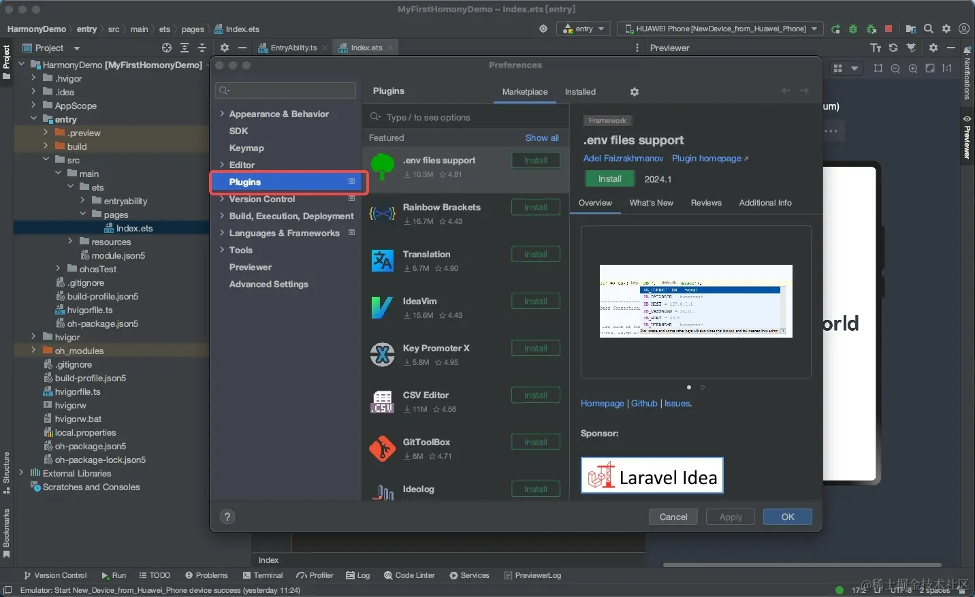The image size is (975, 597).
Task: Expand External Libraries node
Action: coord(21,473)
